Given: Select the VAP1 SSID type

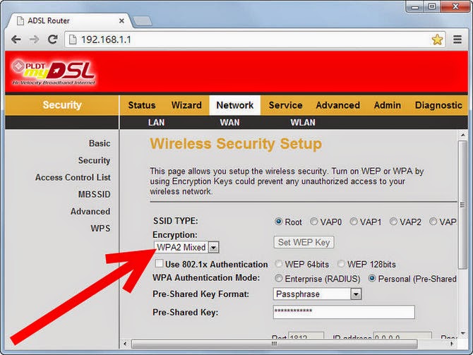Looking at the screenshot, I should 354,222.
